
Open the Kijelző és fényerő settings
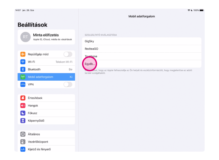(46, 149)
